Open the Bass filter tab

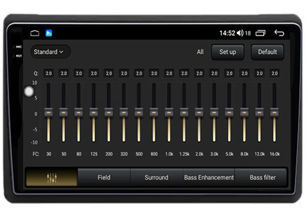point(262,178)
